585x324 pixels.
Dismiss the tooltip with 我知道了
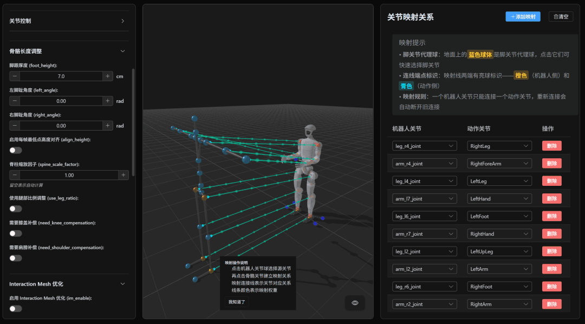point(236,302)
